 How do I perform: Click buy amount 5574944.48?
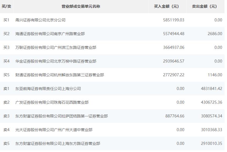174,34
